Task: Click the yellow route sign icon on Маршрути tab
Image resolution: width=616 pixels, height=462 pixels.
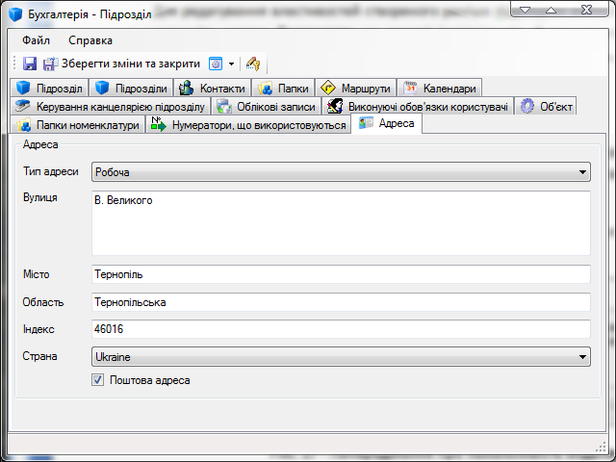Action: (328, 88)
